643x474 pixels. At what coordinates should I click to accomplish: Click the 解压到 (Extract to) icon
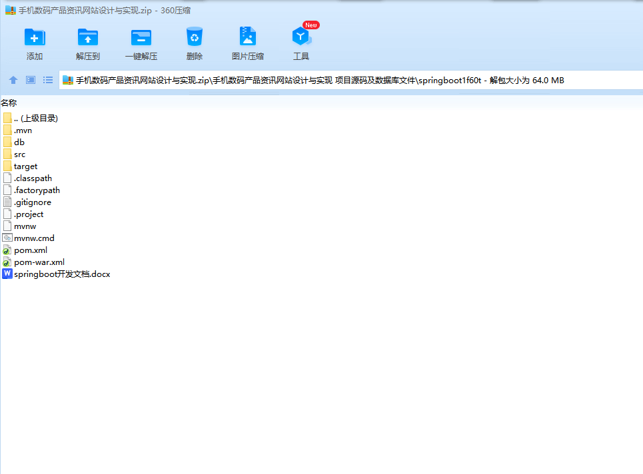pyautogui.click(x=88, y=38)
